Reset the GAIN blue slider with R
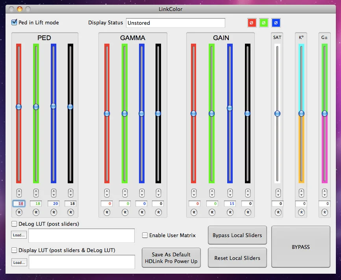341x280 pixels. [x=230, y=212]
